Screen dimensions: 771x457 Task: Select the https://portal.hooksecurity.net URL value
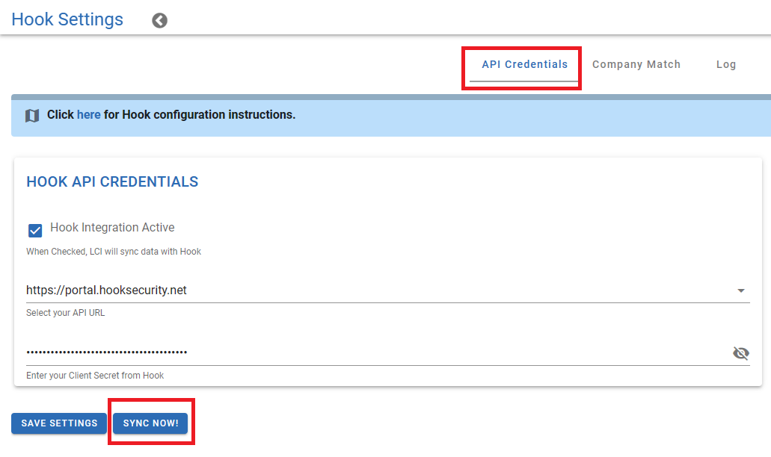[x=106, y=290]
